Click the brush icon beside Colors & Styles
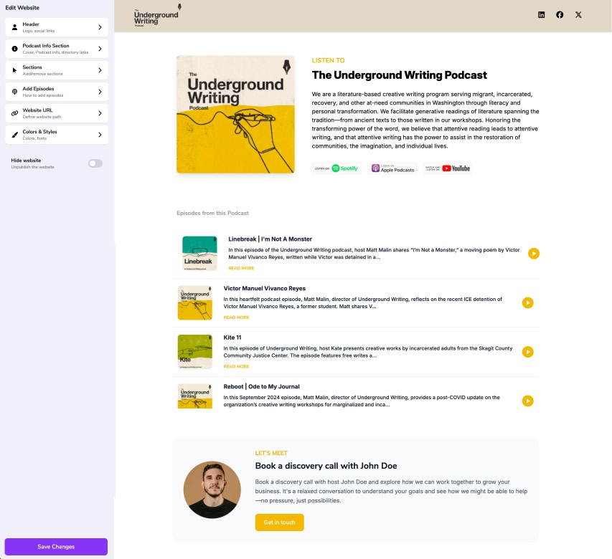This screenshot has height=559, width=612. point(14,135)
